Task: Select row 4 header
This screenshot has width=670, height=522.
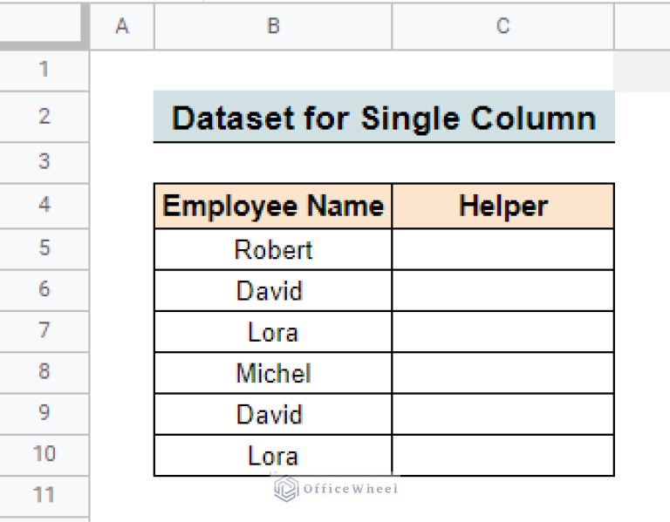Action: 44,206
